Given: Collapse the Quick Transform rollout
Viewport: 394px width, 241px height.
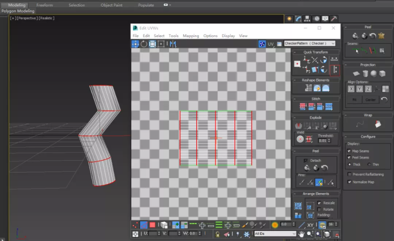Looking at the screenshot, I should pos(315,52).
